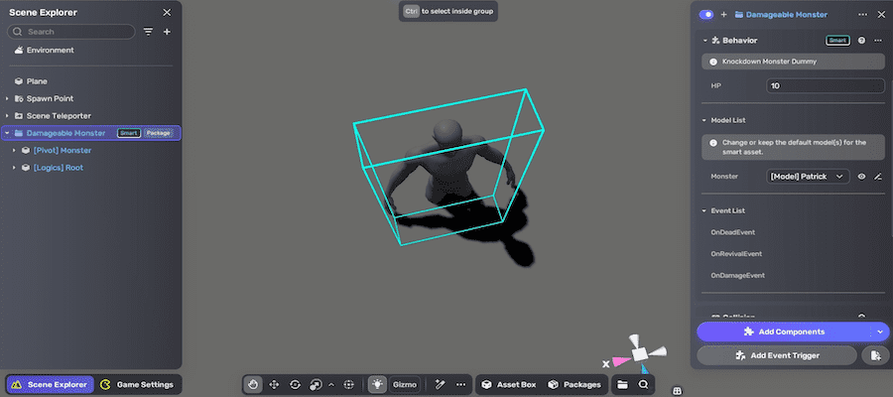Open the folder icon in bottom toolbar
Screen dimensions: 893x397
622,384
